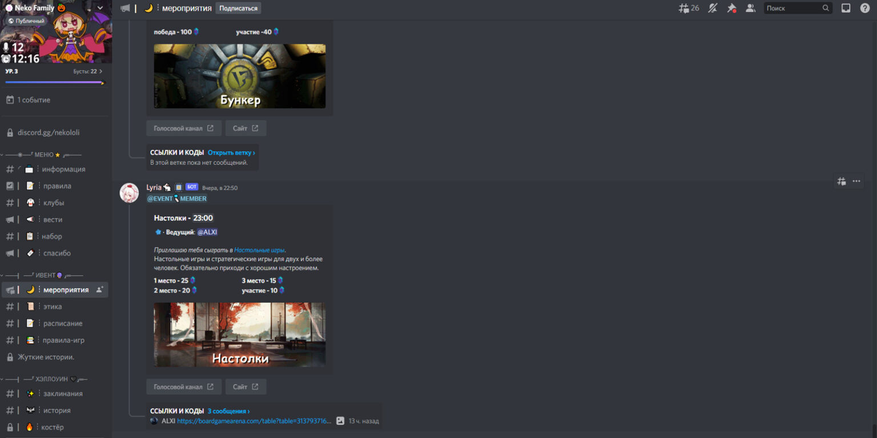
Task: Type a query in the Поиск field
Action: [794, 7]
